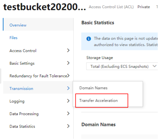This screenshot has width=160, height=140.
Task: Expand Data Statistics chevron arrow
Action: coord(68,126)
